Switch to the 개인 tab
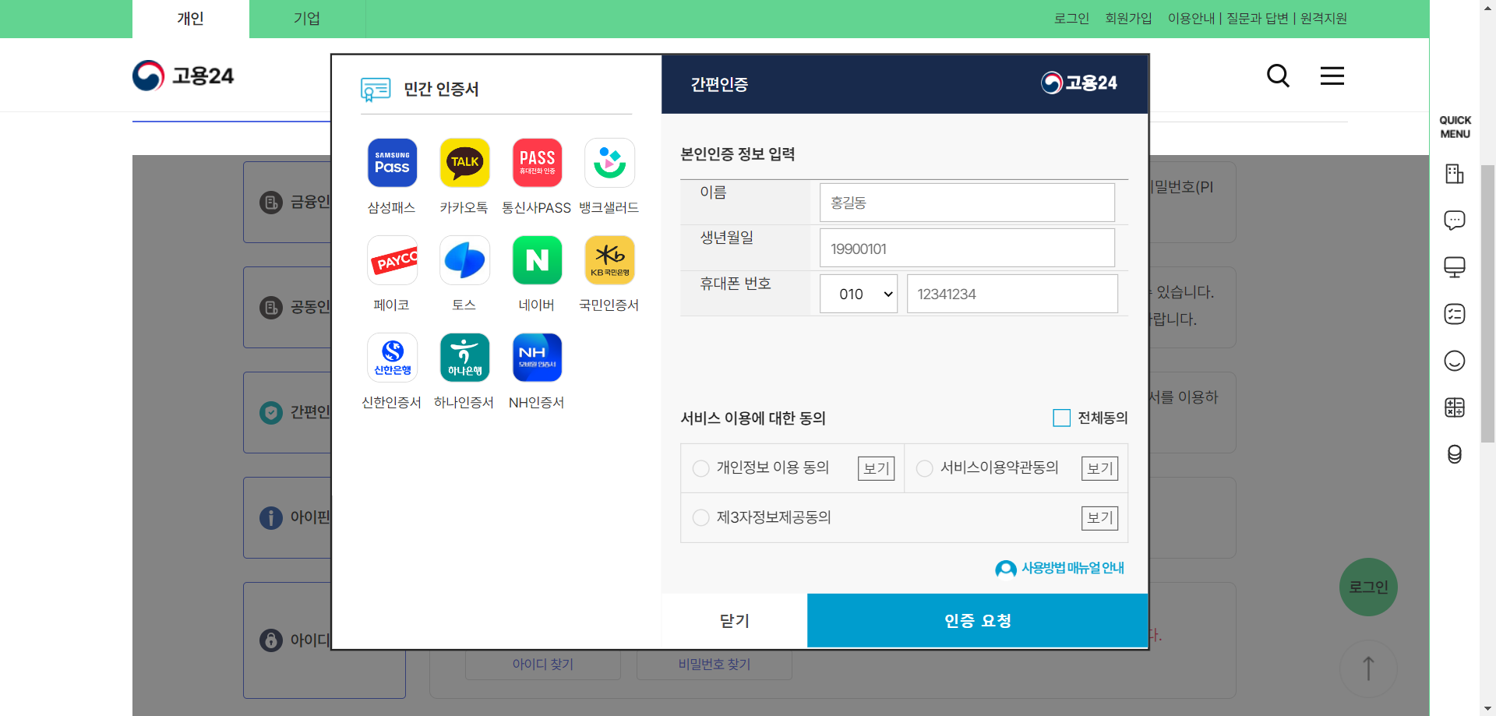Image resolution: width=1496 pixels, height=716 pixels. click(x=191, y=19)
